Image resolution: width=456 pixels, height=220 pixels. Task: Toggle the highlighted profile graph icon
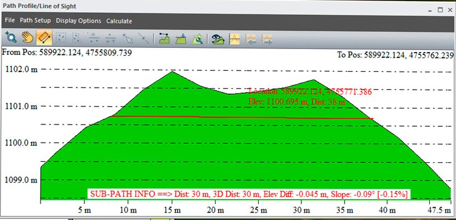pos(234,38)
